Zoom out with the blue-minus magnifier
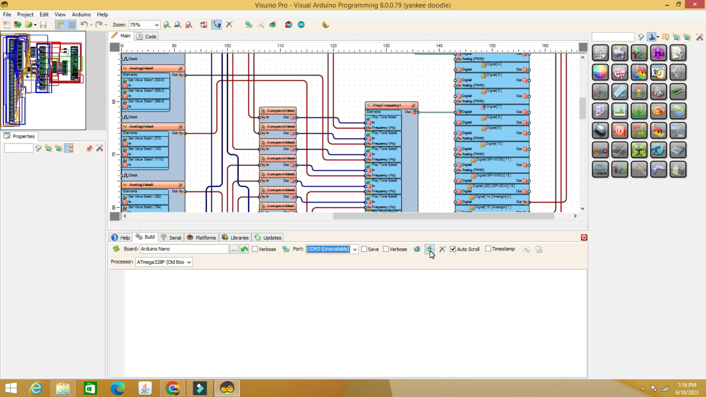Screen dimensions: 706x397 (x=178, y=25)
